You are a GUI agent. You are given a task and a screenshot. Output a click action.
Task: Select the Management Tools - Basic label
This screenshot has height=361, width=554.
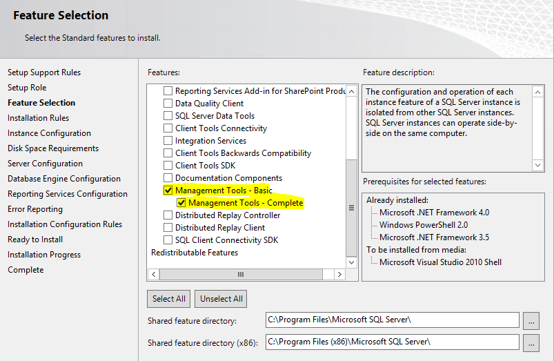[224, 191]
